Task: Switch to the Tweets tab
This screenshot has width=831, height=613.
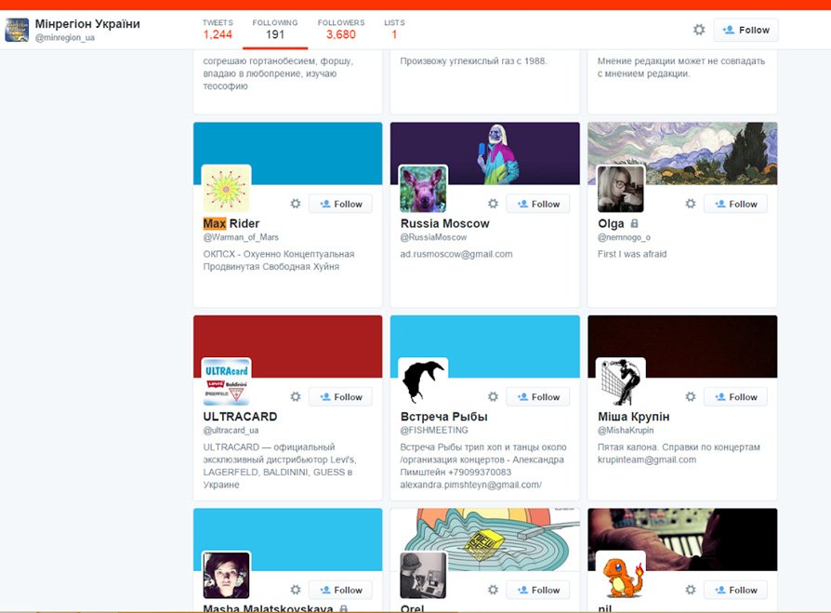Action: pyautogui.click(x=218, y=29)
